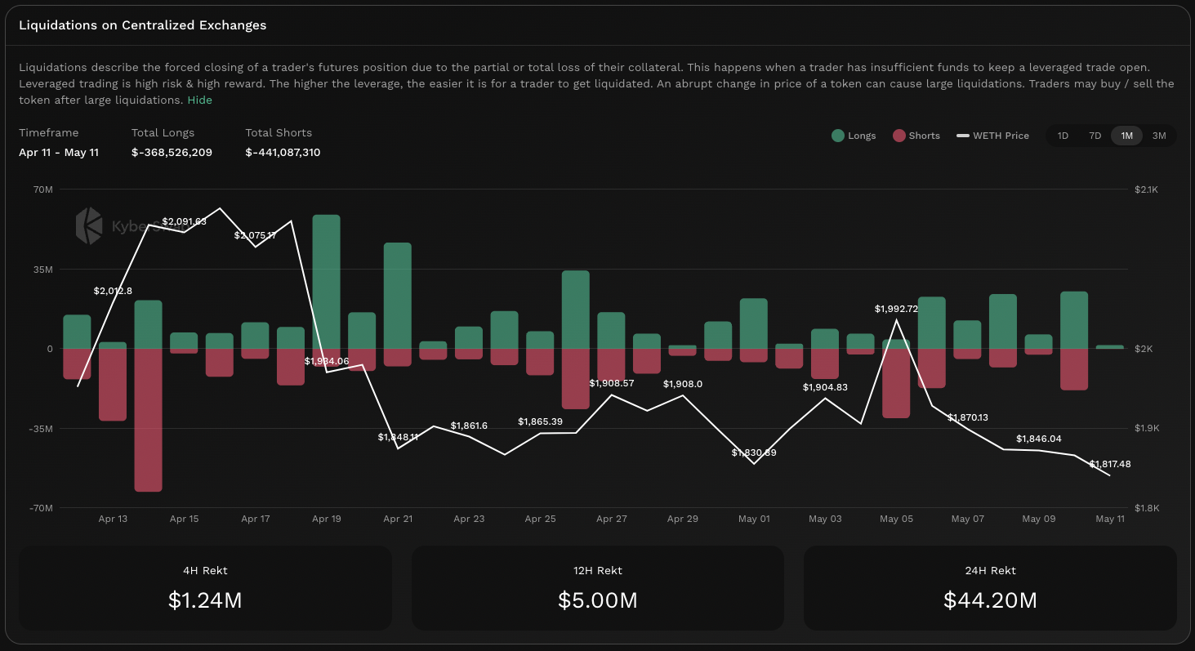Toggle the red Shorts legend dot
This screenshot has height=651, width=1195.
(x=900, y=136)
